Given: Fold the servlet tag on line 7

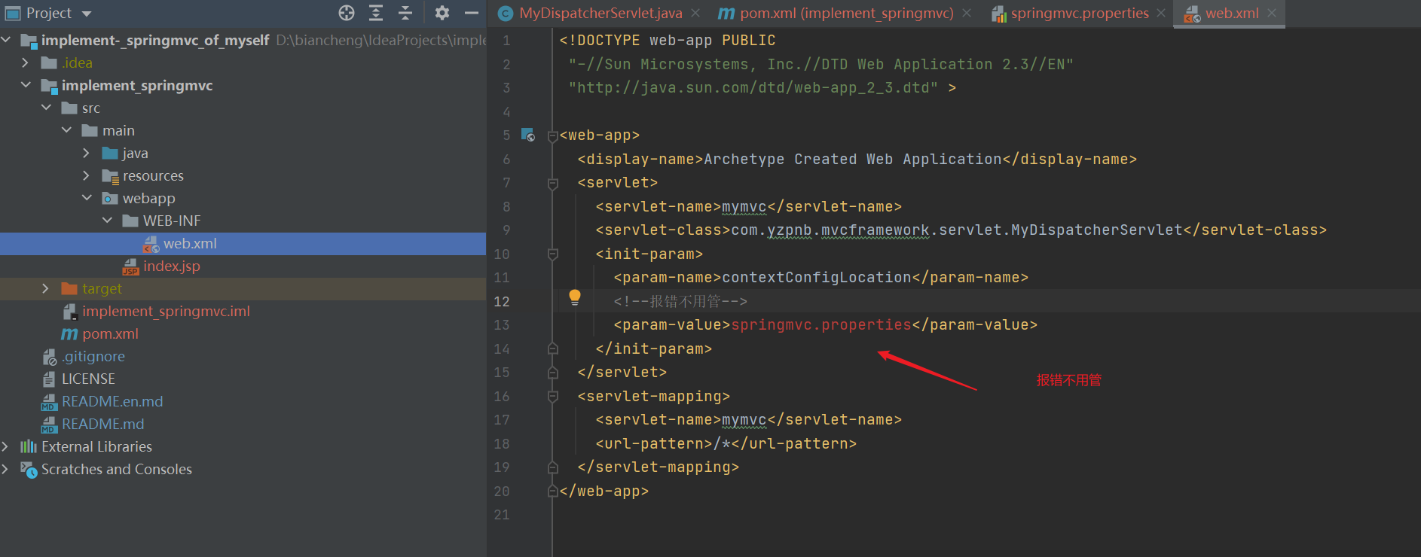Looking at the screenshot, I should [552, 183].
